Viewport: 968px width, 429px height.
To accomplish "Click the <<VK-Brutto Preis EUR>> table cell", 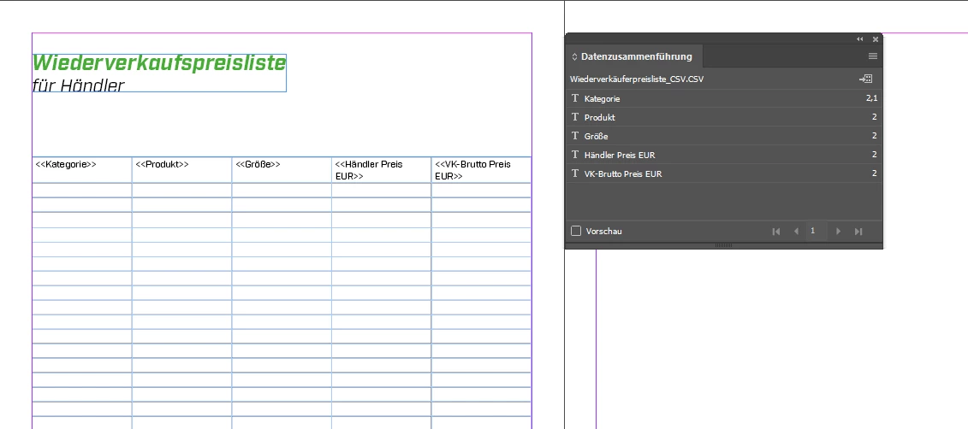I will tap(482, 169).
